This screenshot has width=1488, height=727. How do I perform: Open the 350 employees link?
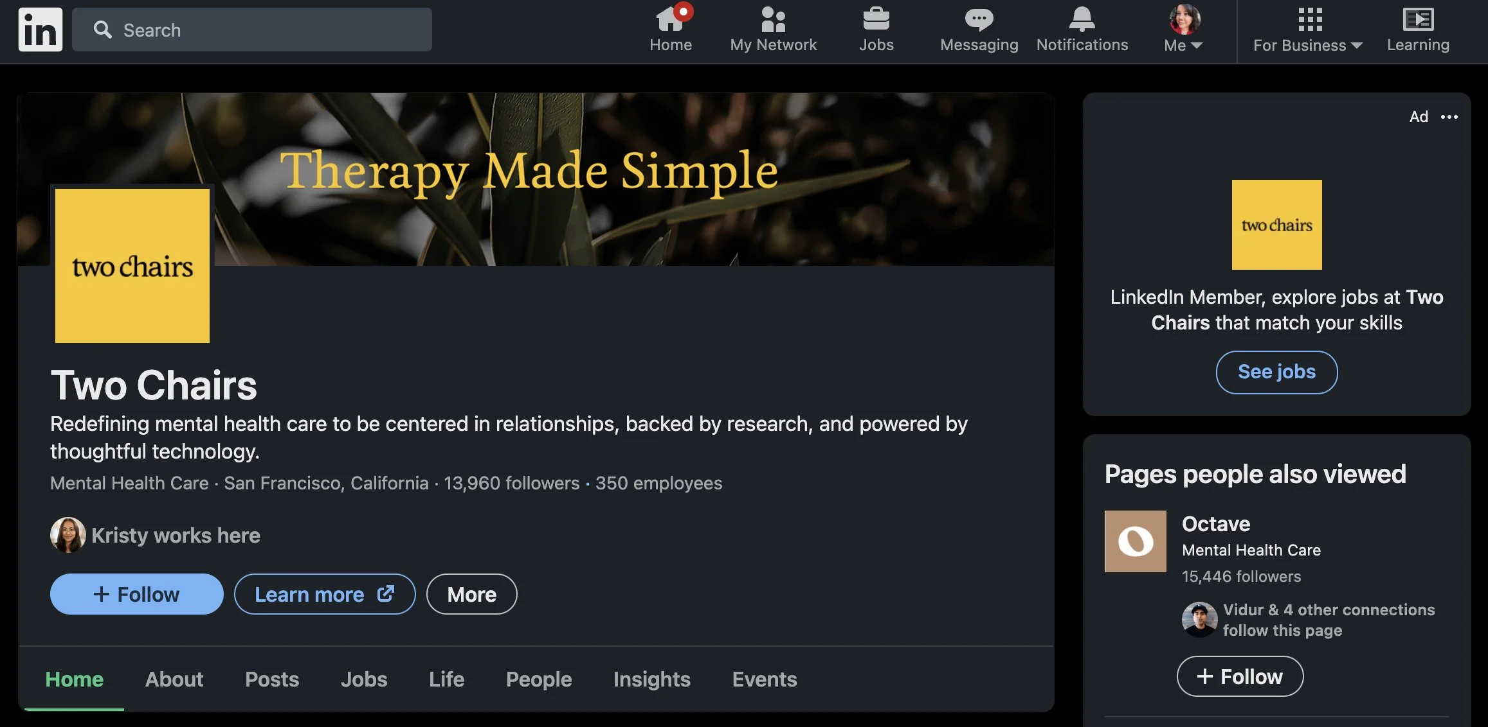pos(658,483)
